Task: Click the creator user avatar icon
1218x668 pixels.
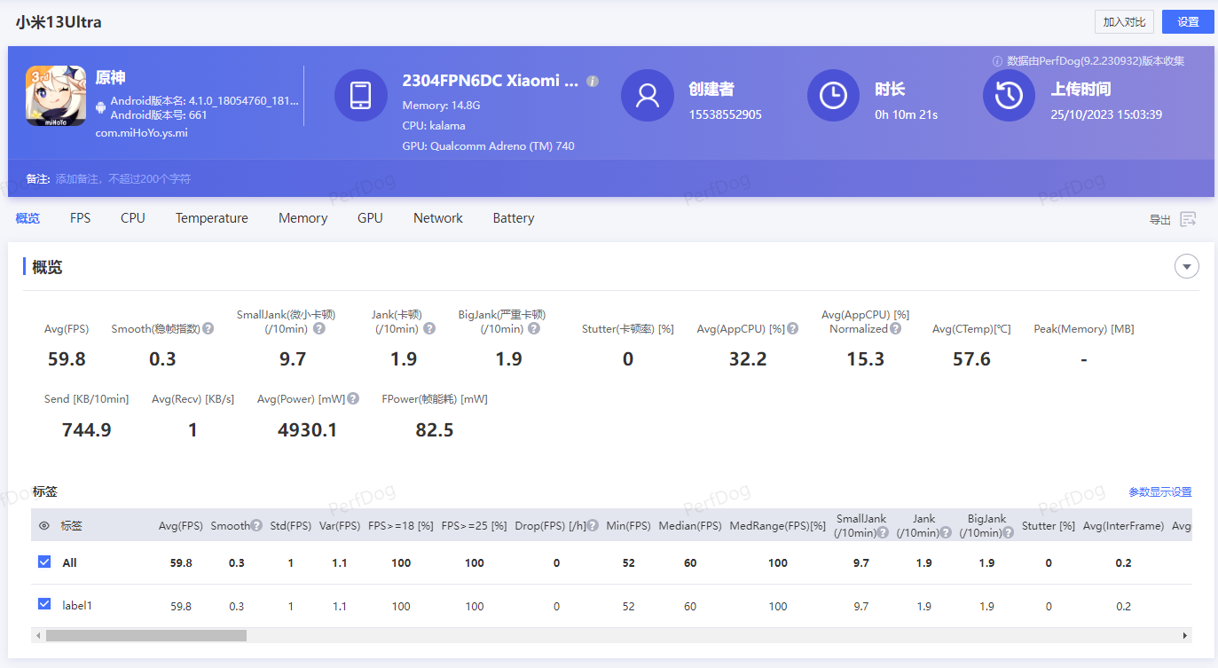Action: click(648, 96)
